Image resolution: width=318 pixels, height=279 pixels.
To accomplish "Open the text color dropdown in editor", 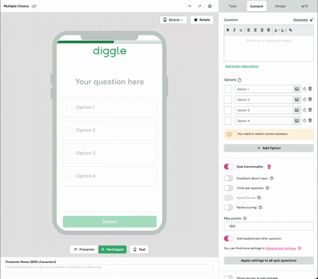I will pos(277,30).
